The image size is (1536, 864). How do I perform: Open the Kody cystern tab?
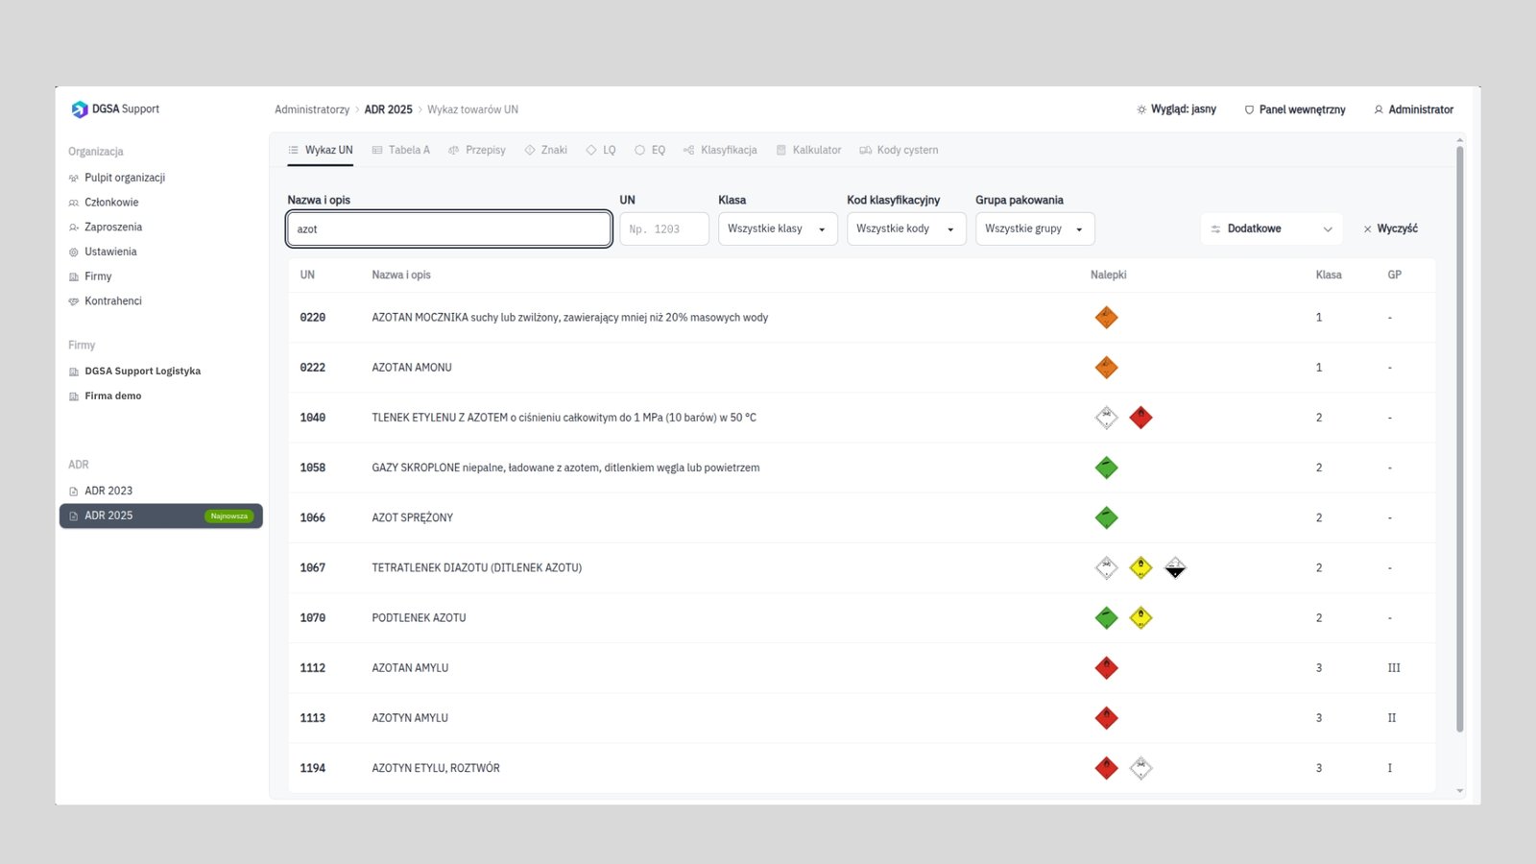pyautogui.click(x=899, y=150)
